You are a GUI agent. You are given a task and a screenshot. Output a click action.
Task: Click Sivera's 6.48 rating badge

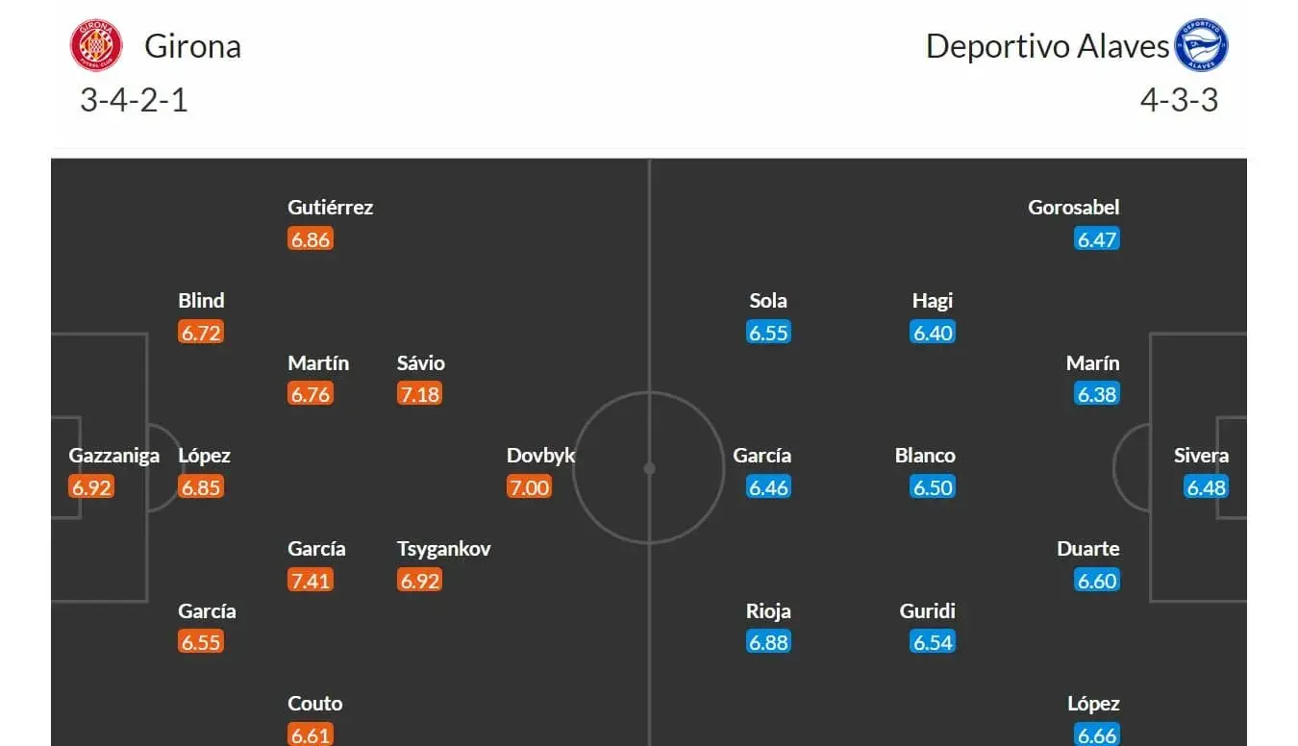[1207, 487]
